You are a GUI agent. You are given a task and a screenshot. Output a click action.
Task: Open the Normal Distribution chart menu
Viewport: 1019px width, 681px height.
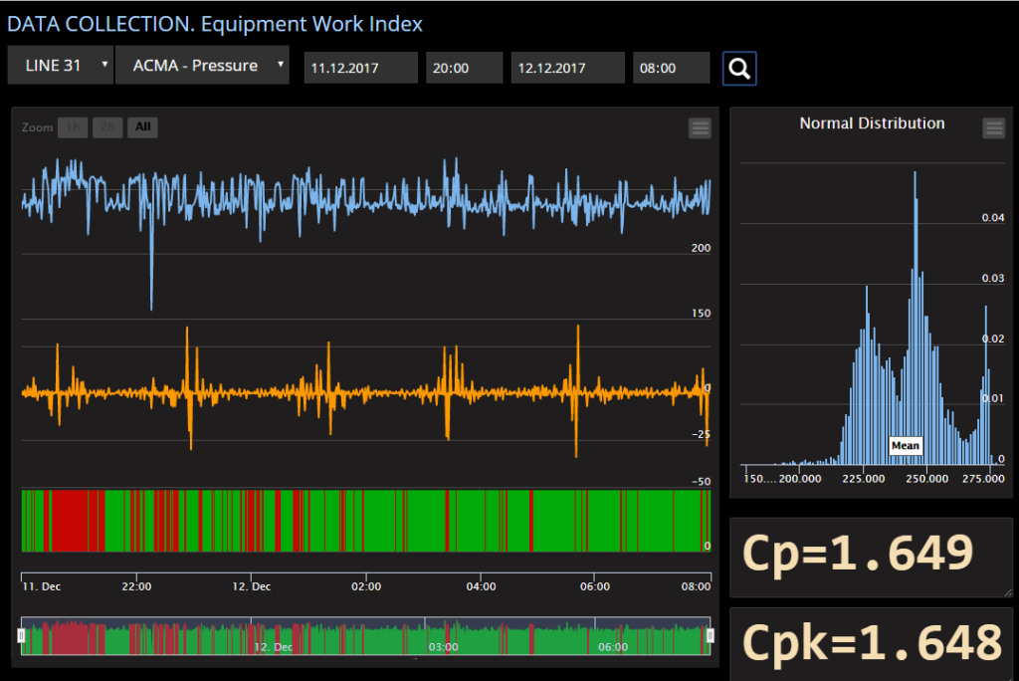coord(993,127)
